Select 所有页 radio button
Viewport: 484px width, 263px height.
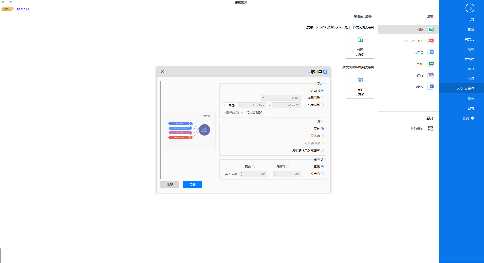click(x=322, y=136)
